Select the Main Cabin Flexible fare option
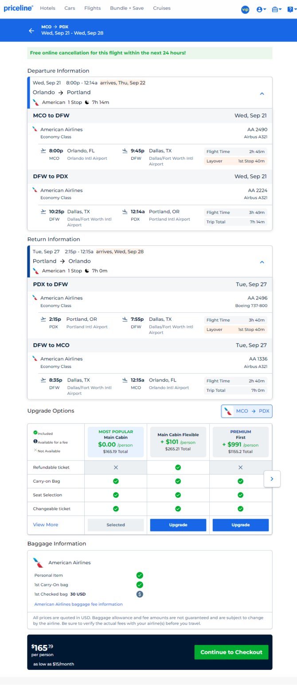This screenshot has width=297, height=685. click(178, 442)
